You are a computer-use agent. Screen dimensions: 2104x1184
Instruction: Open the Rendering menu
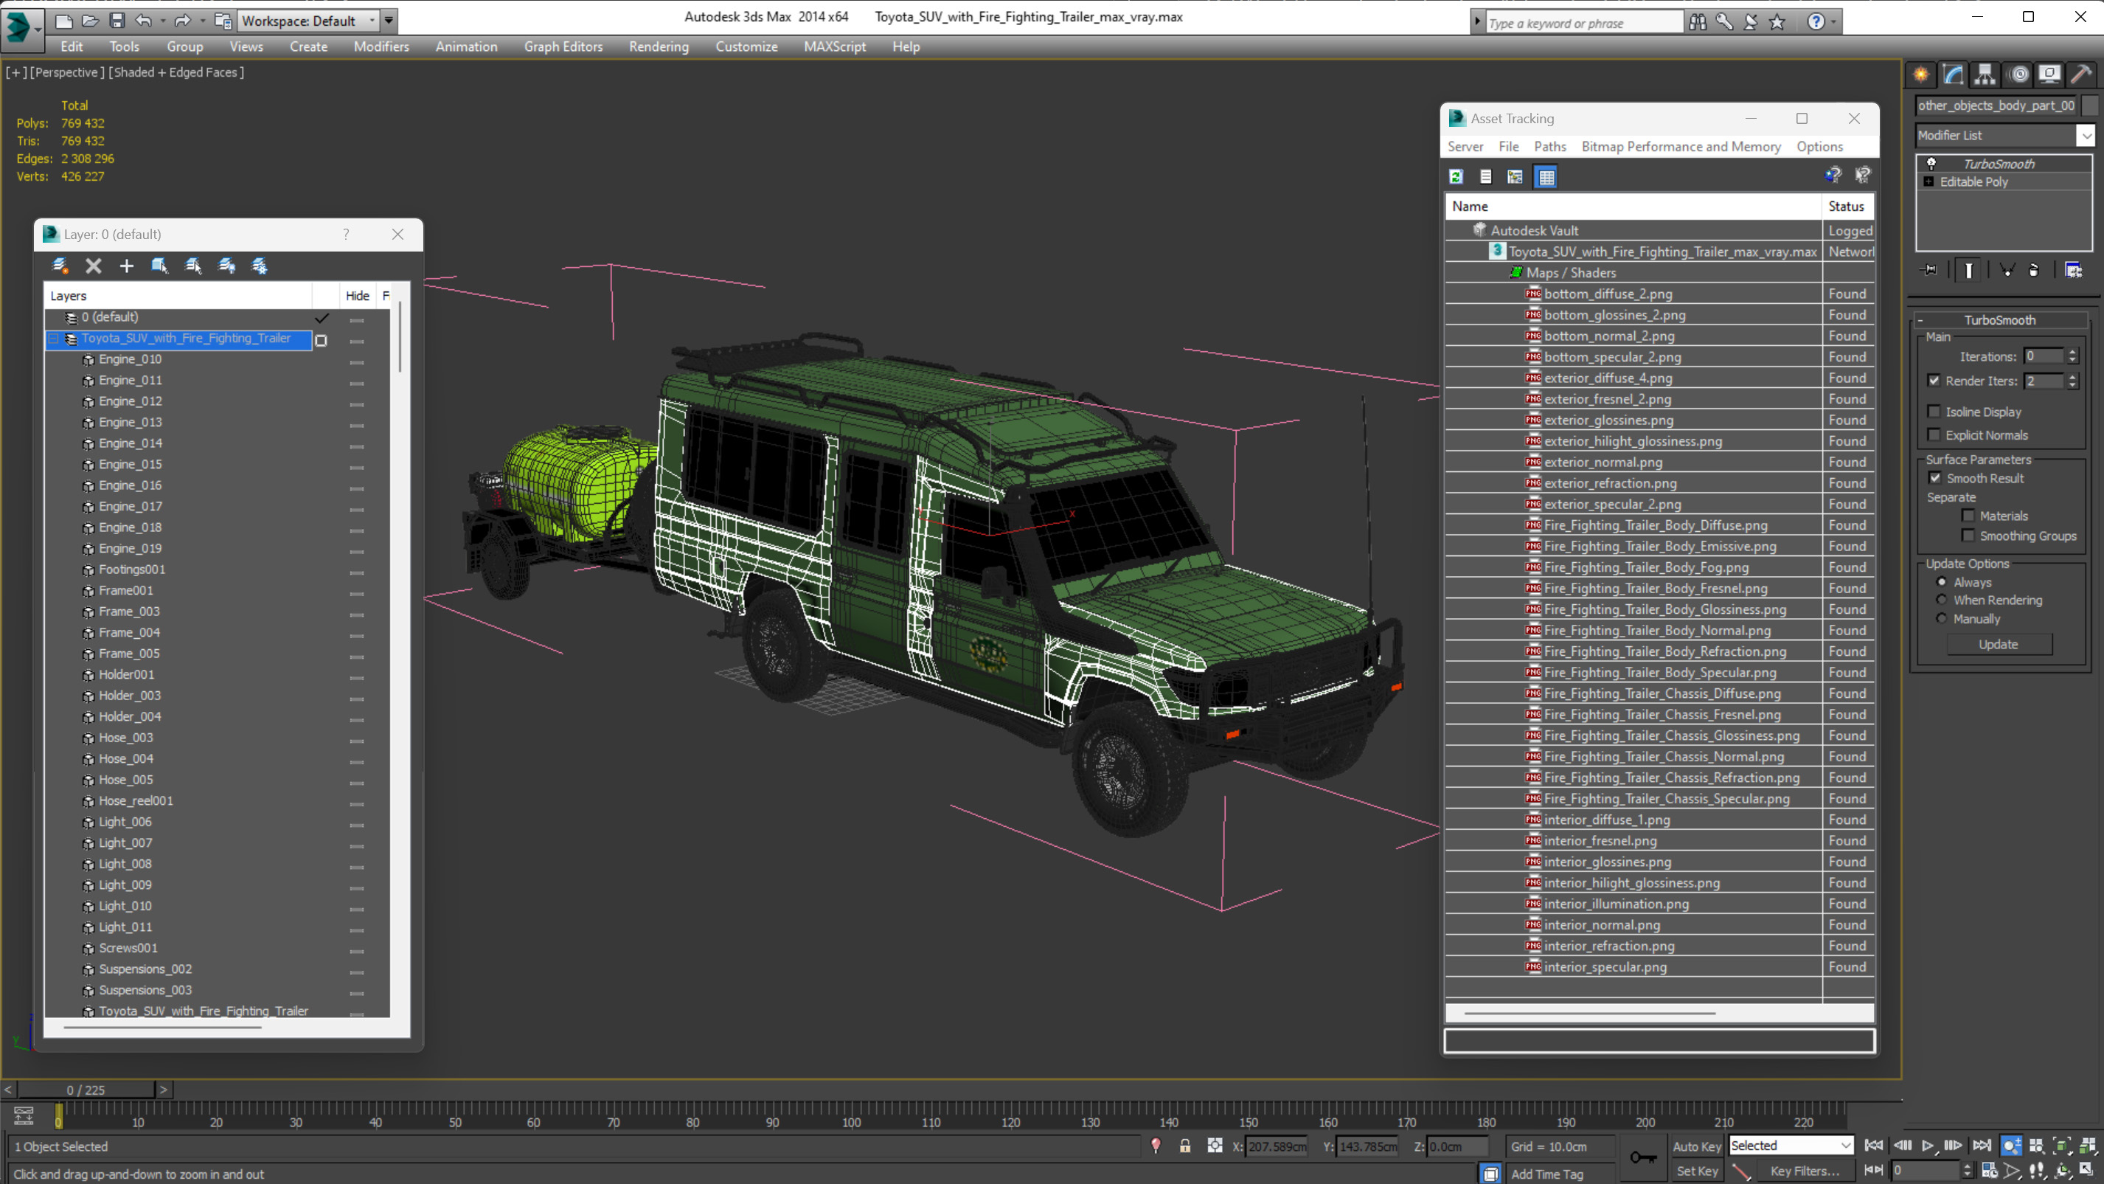coord(659,46)
